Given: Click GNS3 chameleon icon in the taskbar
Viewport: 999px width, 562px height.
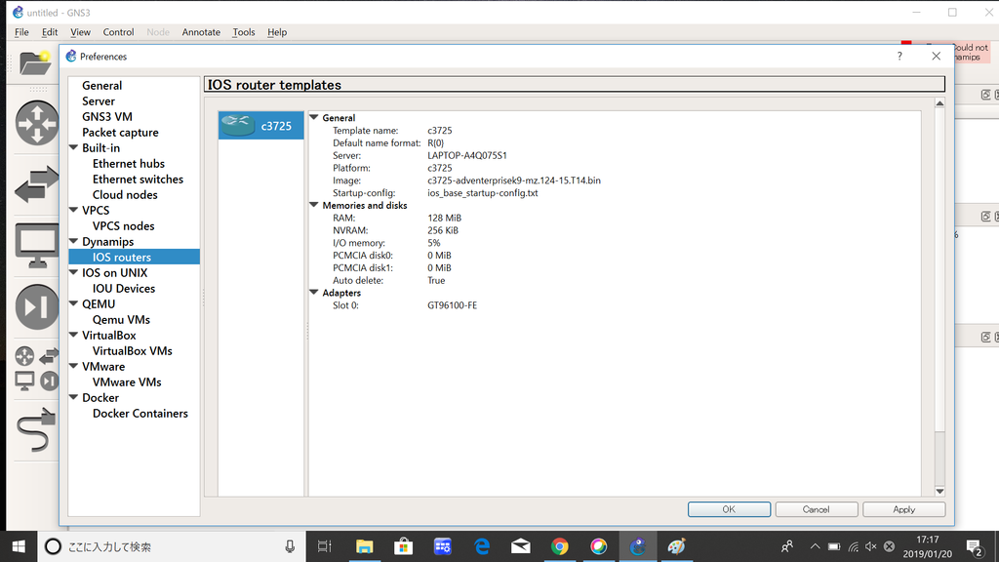Looking at the screenshot, I should 638,546.
